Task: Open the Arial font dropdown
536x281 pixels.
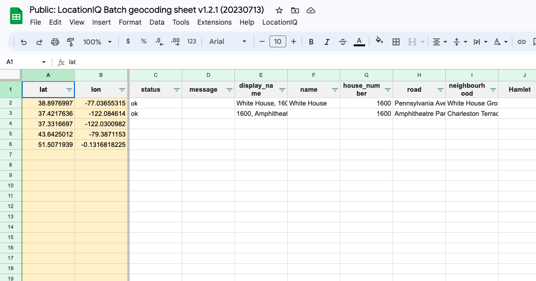Action: (x=228, y=41)
